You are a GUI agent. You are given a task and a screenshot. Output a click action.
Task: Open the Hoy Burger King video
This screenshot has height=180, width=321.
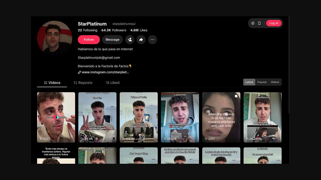(139, 155)
